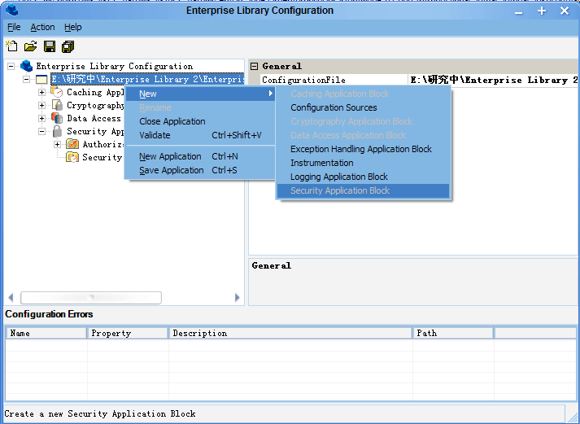Image resolution: width=580 pixels, height=424 pixels.
Task: Select the Authoriz tree item
Action: (102, 144)
